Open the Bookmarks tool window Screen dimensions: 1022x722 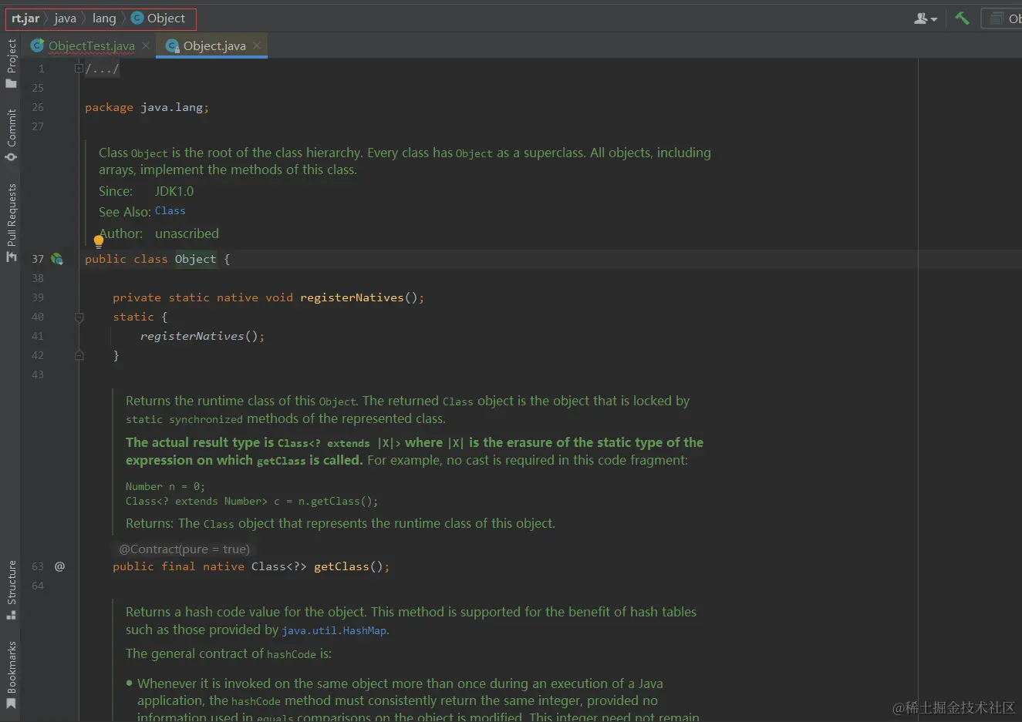11,675
